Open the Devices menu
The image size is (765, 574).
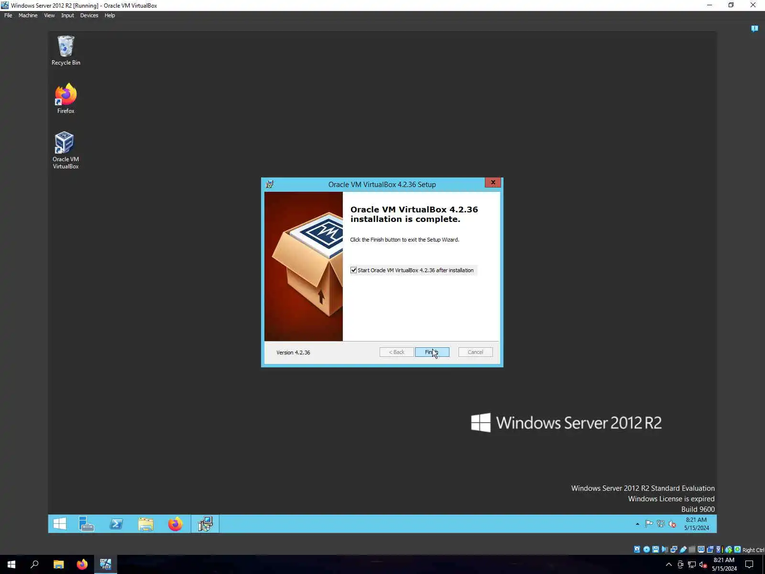coord(89,15)
